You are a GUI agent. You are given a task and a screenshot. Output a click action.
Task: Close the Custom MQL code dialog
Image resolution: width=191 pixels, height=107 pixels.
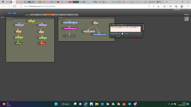(x=111, y=25)
